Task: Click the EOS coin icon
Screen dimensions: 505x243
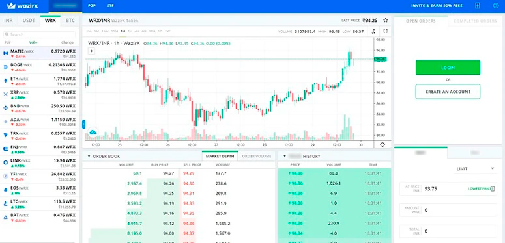Action: pos(5,190)
